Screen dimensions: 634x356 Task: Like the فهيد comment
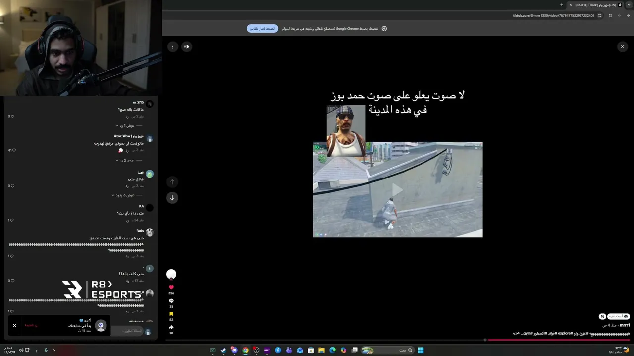pos(12,186)
